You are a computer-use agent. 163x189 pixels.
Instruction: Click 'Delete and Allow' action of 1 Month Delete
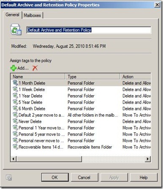pyautogui.click(x=136, y=83)
